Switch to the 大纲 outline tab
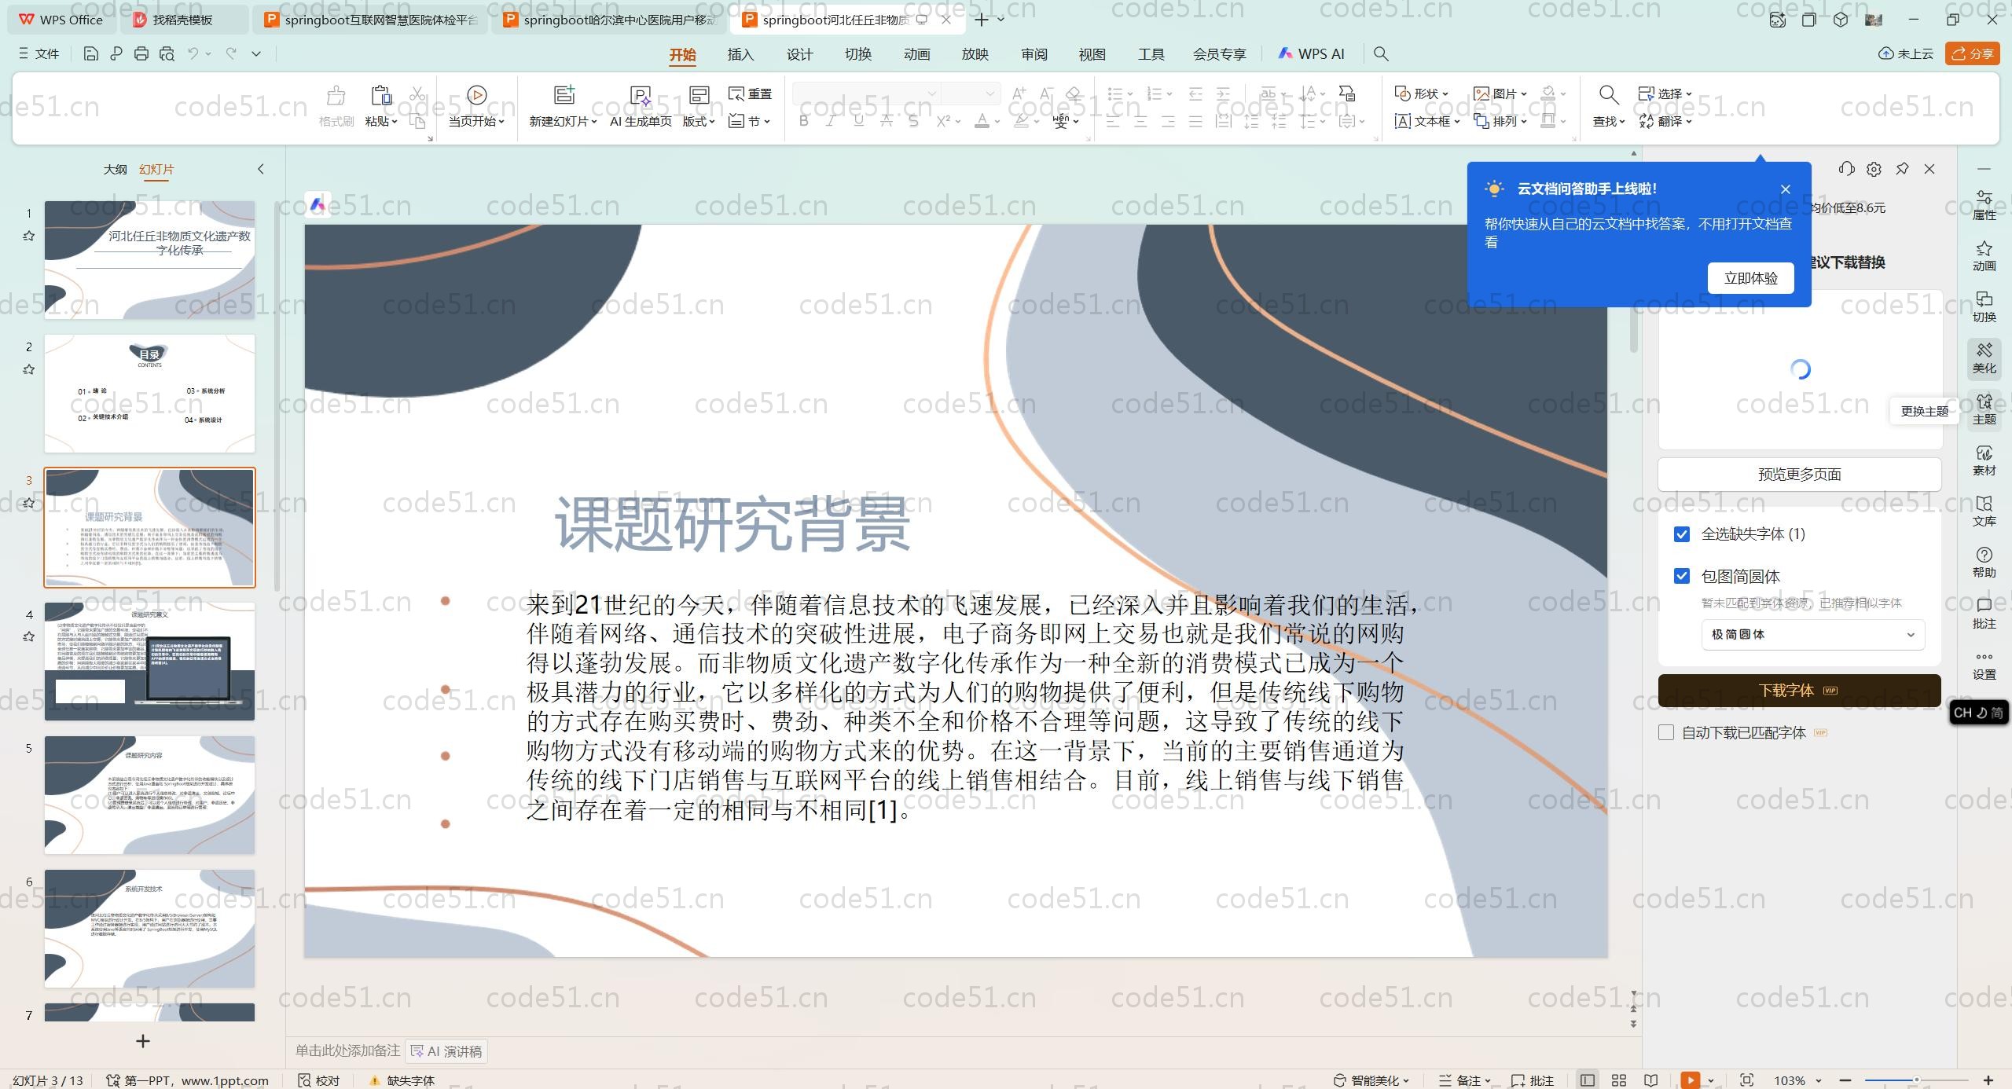 (115, 169)
